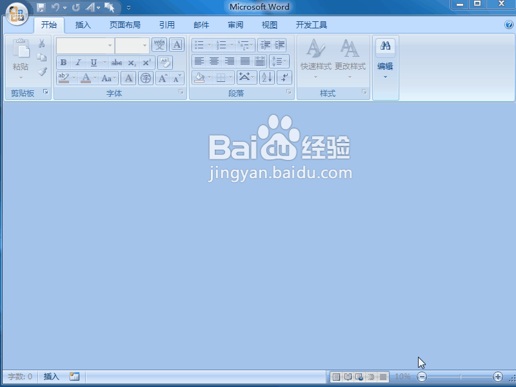Expand the 粘贴 paste options arrow
Image resolution: width=516 pixels, height=387 pixels.
point(21,77)
